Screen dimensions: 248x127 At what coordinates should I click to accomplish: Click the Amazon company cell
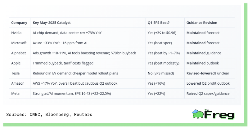(x=20, y=83)
